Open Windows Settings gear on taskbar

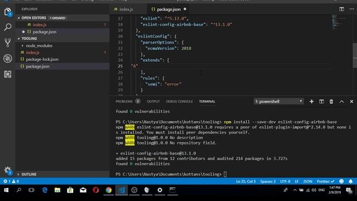coord(160,190)
